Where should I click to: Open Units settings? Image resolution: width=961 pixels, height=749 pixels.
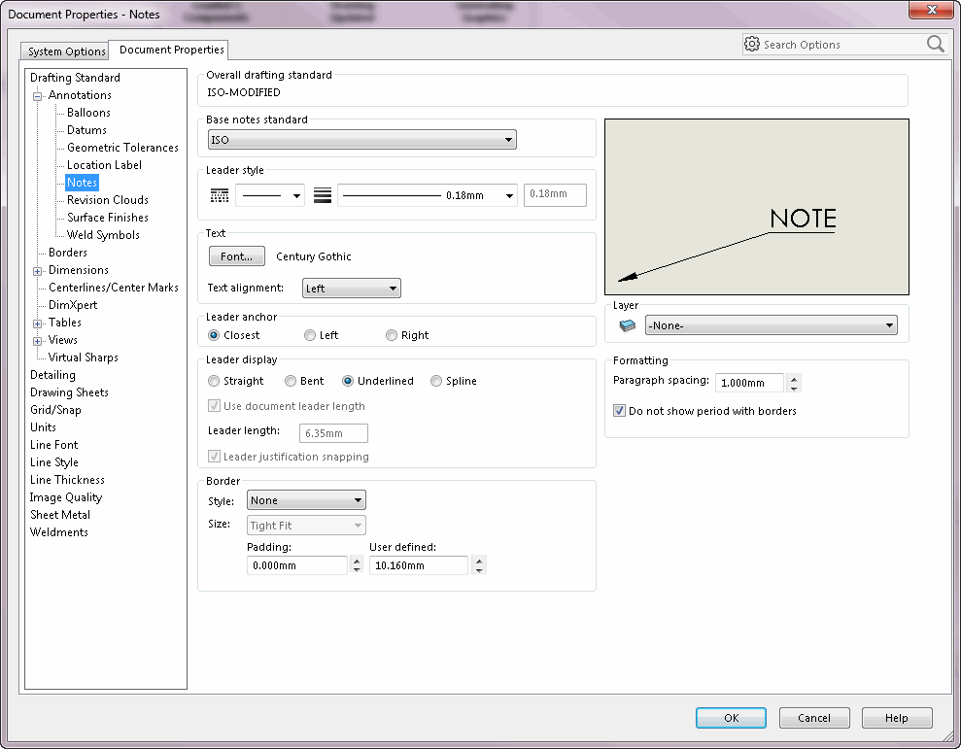(x=43, y=427)
